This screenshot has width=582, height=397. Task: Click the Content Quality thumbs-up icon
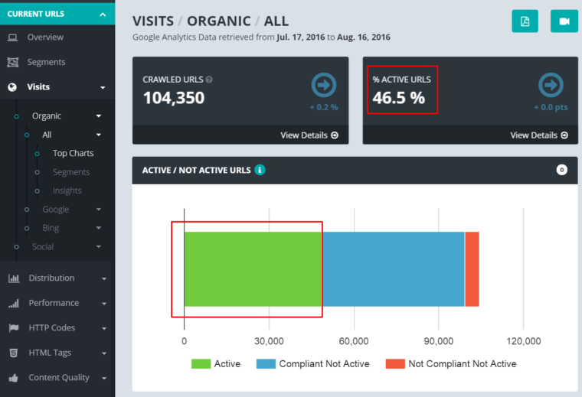point(14,378)
